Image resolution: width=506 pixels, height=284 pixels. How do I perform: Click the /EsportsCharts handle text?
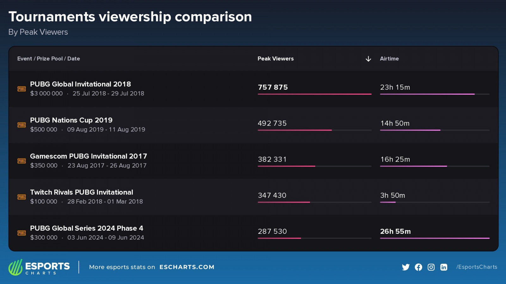tap(477, 267)
